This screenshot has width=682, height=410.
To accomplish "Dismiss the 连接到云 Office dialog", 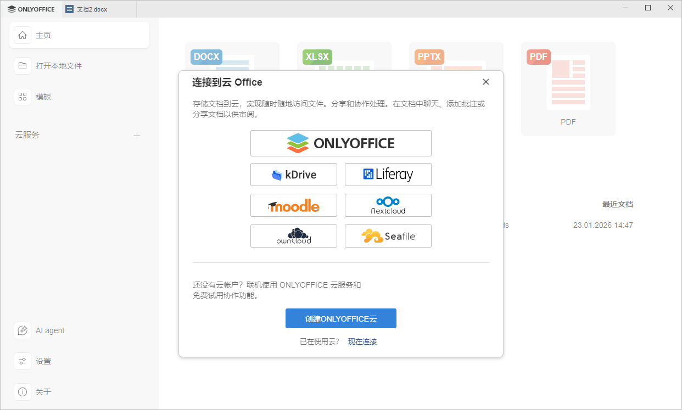I will coord(485,81).
